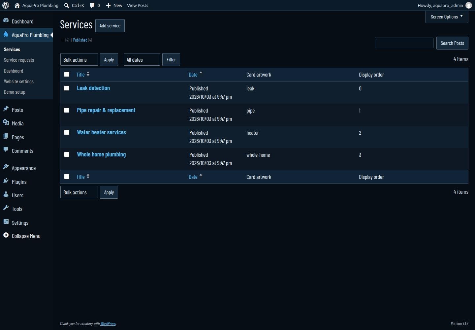Sort by Date in header row
This screenshot has width=475, height=330.
[x=195, y=75]
